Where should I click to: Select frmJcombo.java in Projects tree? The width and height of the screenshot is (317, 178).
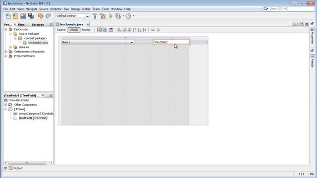coord(38,43)
